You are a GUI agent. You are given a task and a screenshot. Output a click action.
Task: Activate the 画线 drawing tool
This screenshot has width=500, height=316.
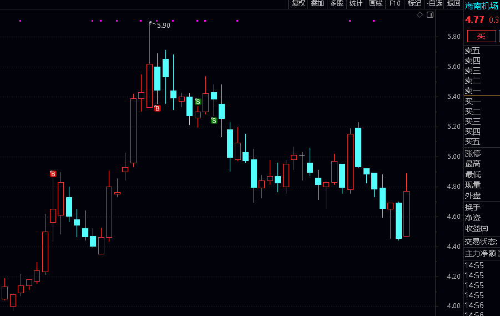coord(376,3)
